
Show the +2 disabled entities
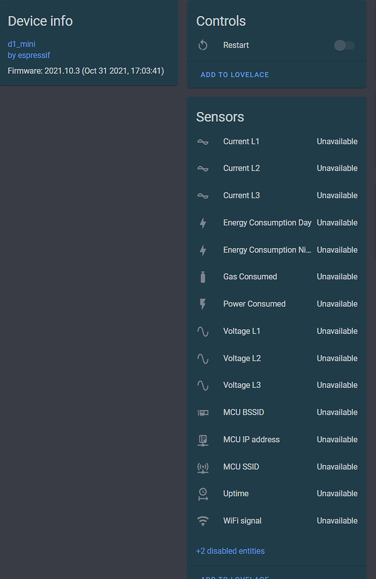(230, 551)
